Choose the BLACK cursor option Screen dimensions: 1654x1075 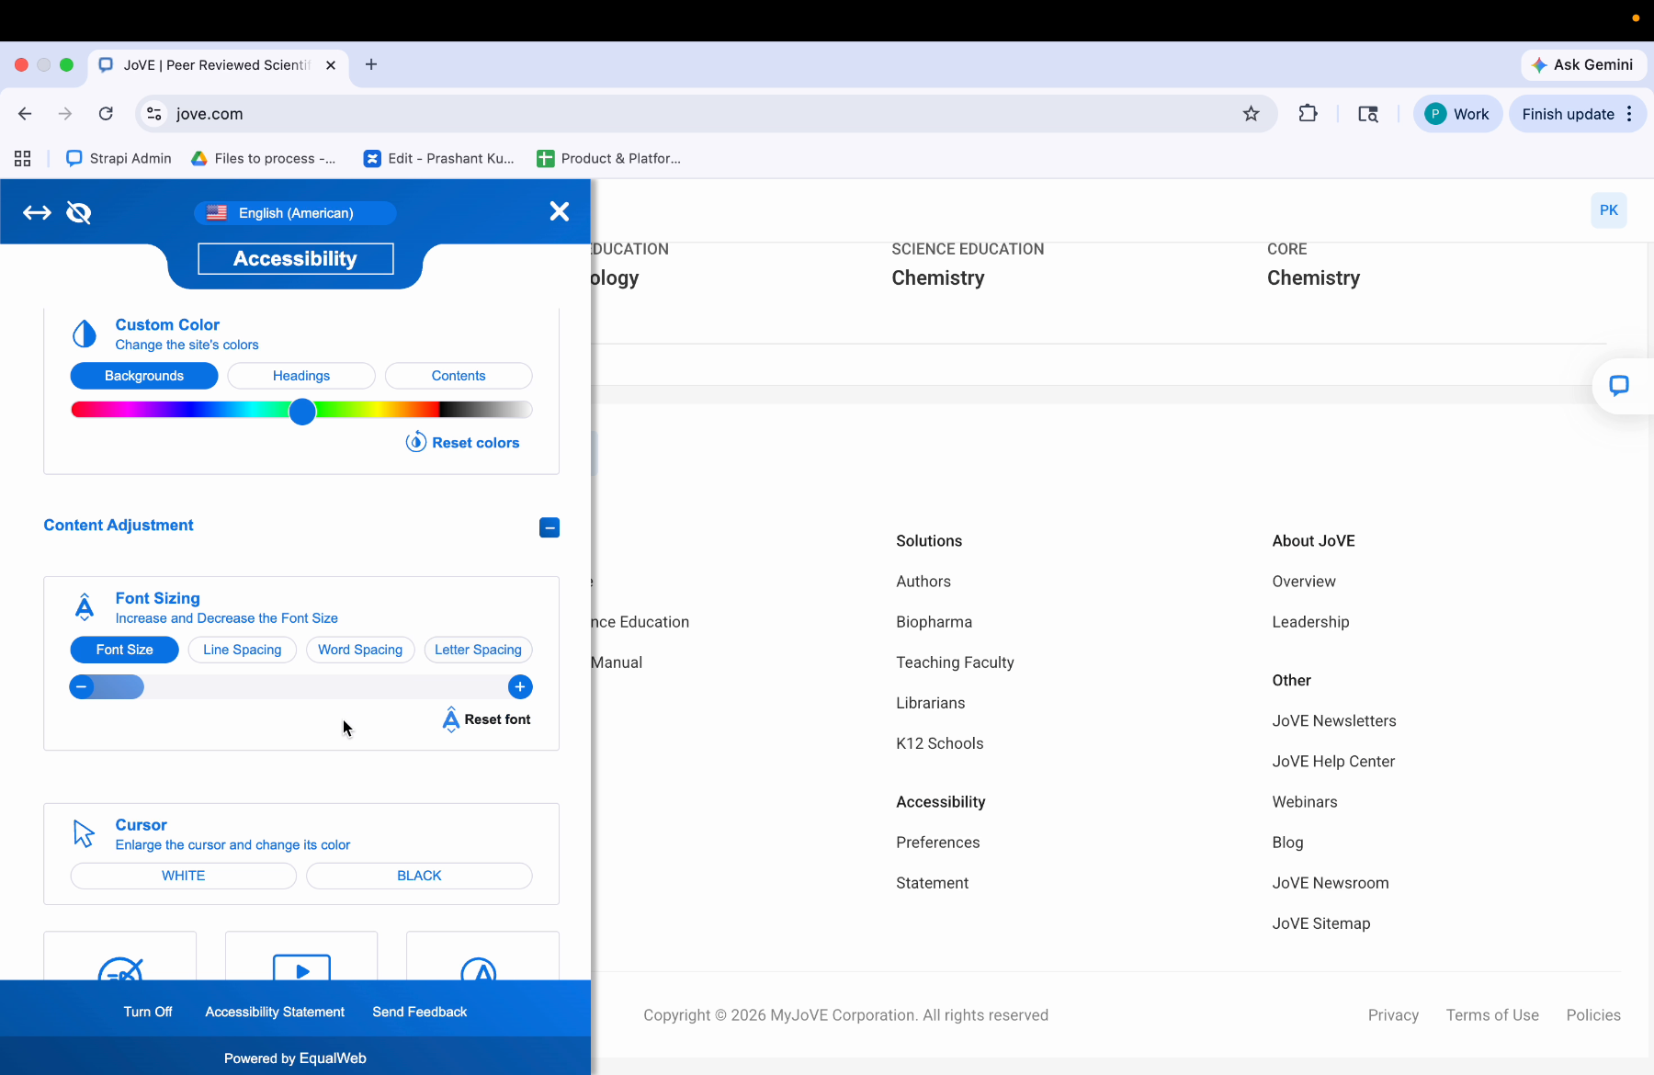coord(419,876)
